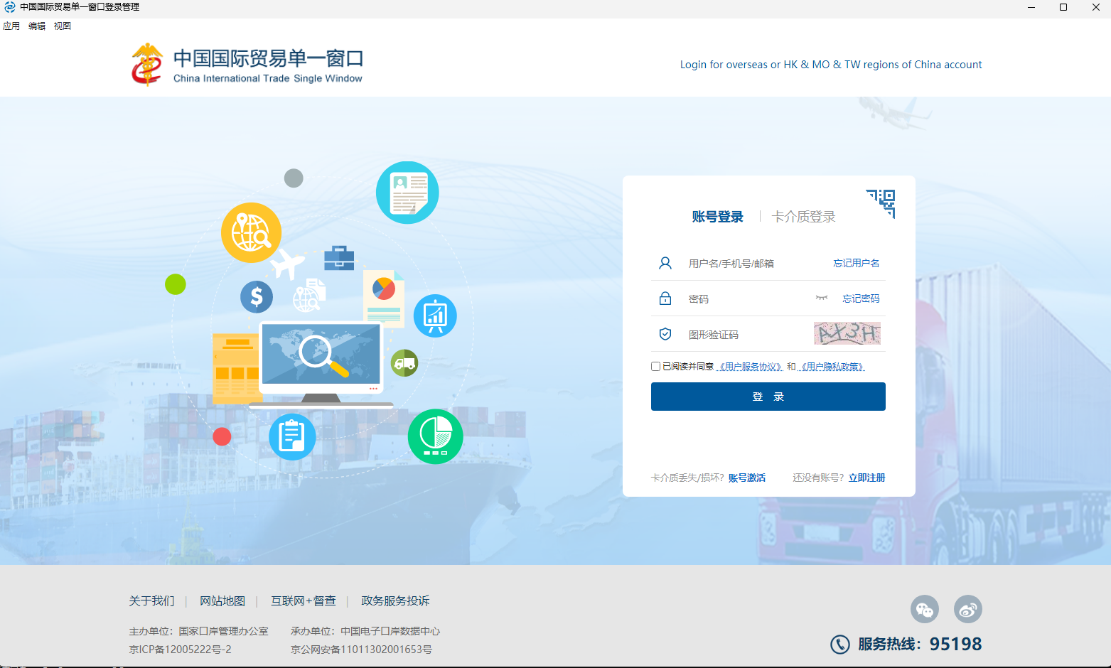The height and width of the screenshot is (668, 1111).
Task: Select the 账号登录 tab
Action: (x=717, y=217)
